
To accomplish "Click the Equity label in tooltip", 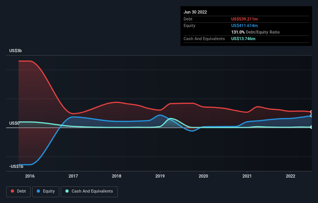I will pyautogui.click(x=189, y=25).
